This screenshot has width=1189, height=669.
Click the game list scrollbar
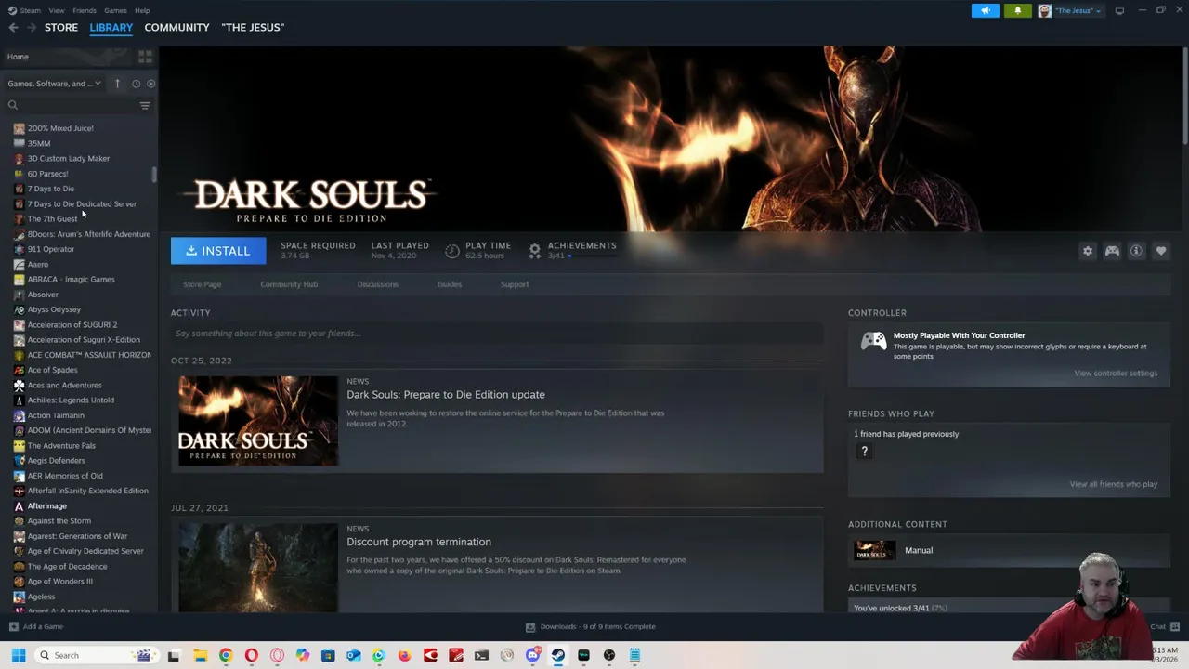[154, 175]
